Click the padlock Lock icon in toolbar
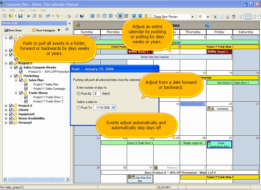Viewport: 261px width, 190px height. (x=146, y=16)
